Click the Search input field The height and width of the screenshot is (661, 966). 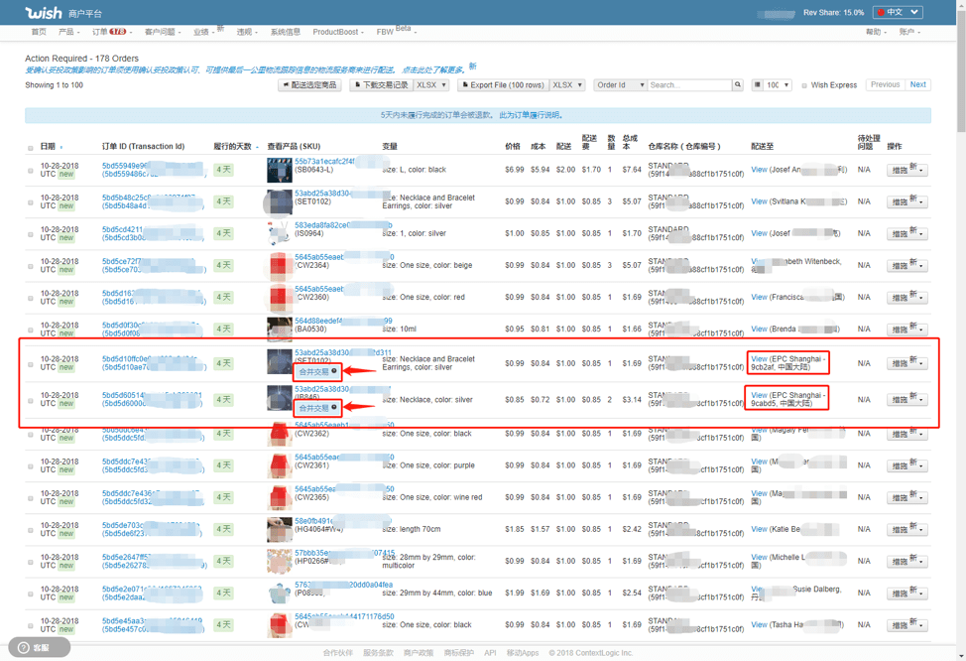coord(689,85)
